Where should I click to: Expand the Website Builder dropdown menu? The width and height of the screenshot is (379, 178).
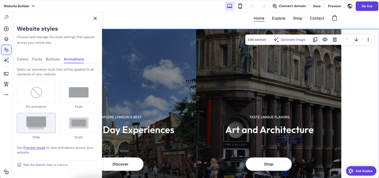(x=19, y=6)
